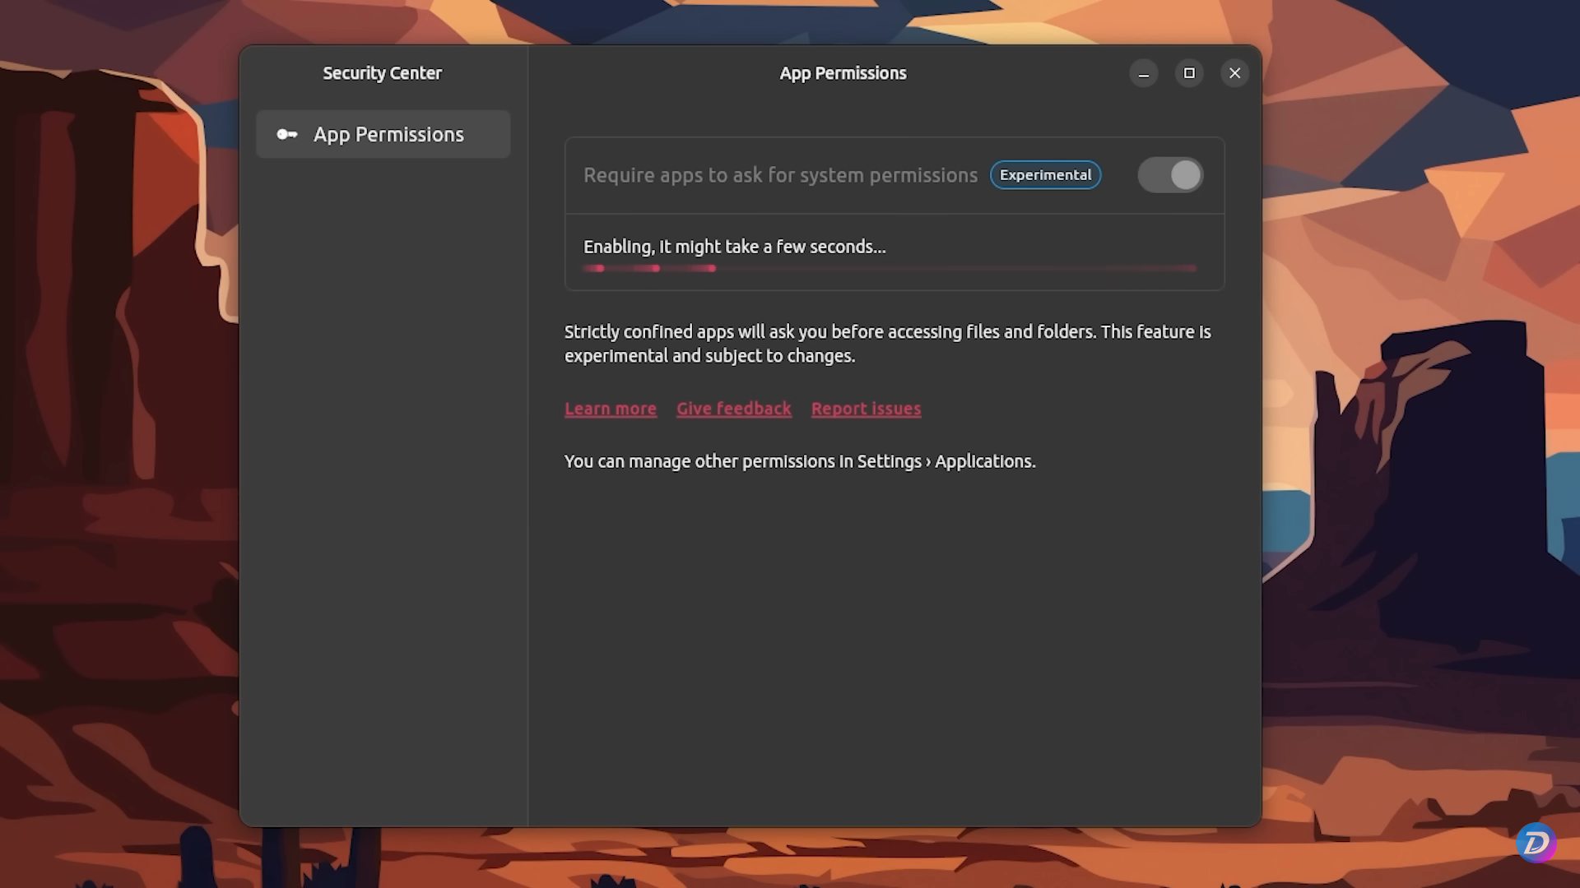Screen dimensions: 1580x888
Task: Open the Learn more link
Action: (610, 408)
